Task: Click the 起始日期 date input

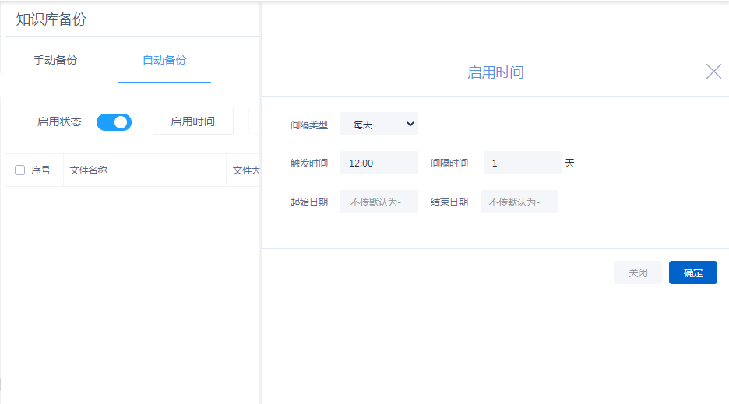Action: (379, 202)
